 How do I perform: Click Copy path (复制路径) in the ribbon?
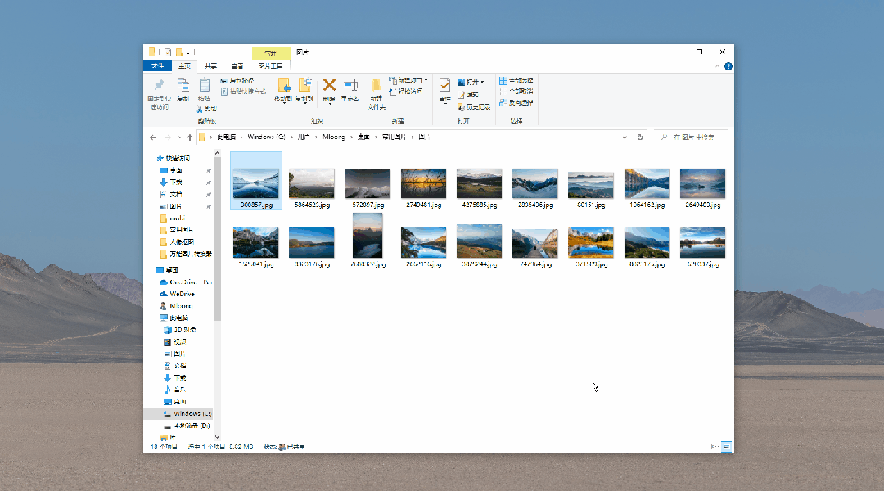(237, 81)
